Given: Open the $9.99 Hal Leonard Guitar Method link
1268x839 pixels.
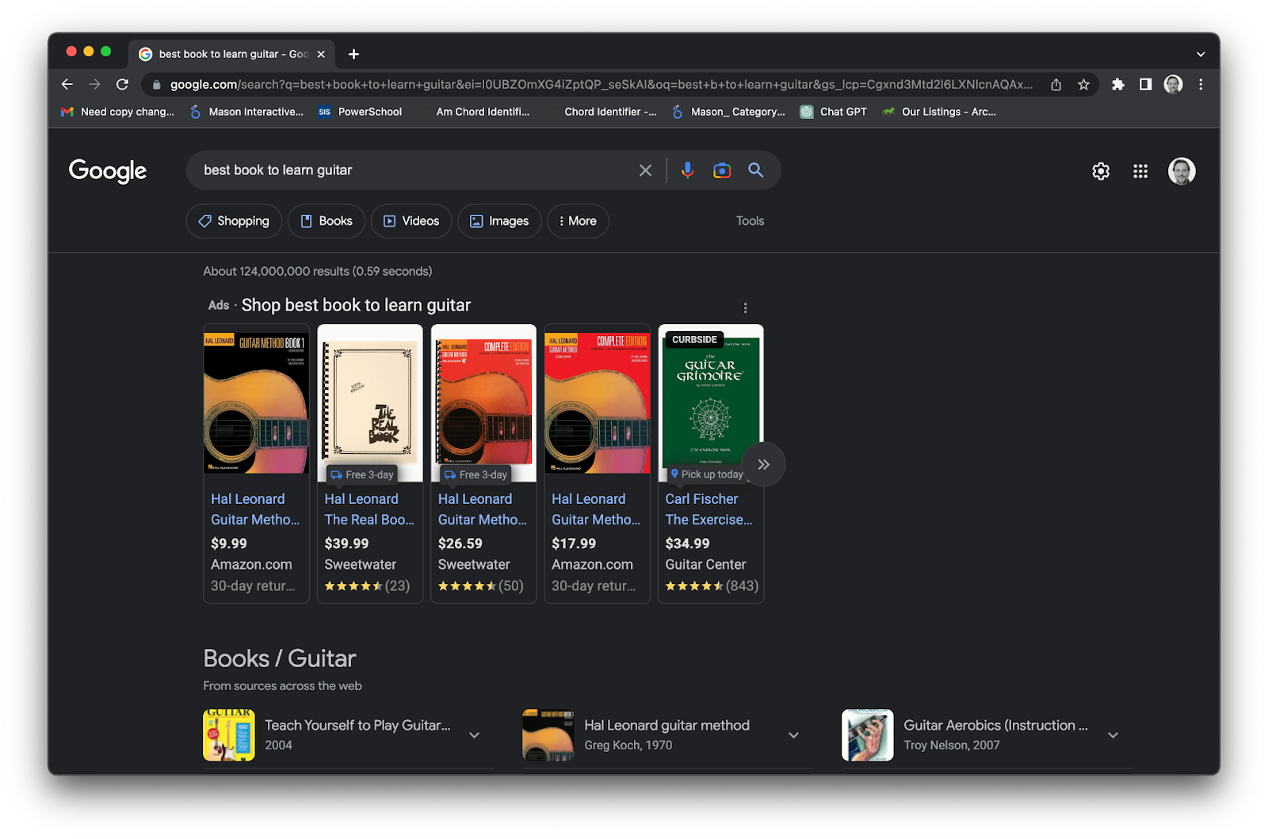Looking at the screenshot, I should coord(255,509).
